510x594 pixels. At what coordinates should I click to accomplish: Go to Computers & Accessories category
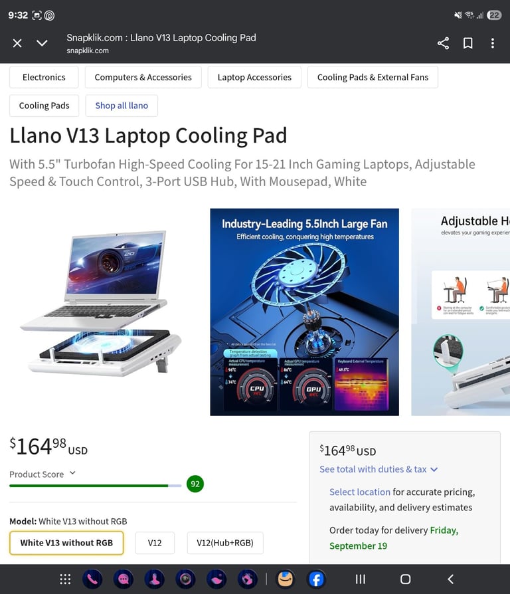143,77
